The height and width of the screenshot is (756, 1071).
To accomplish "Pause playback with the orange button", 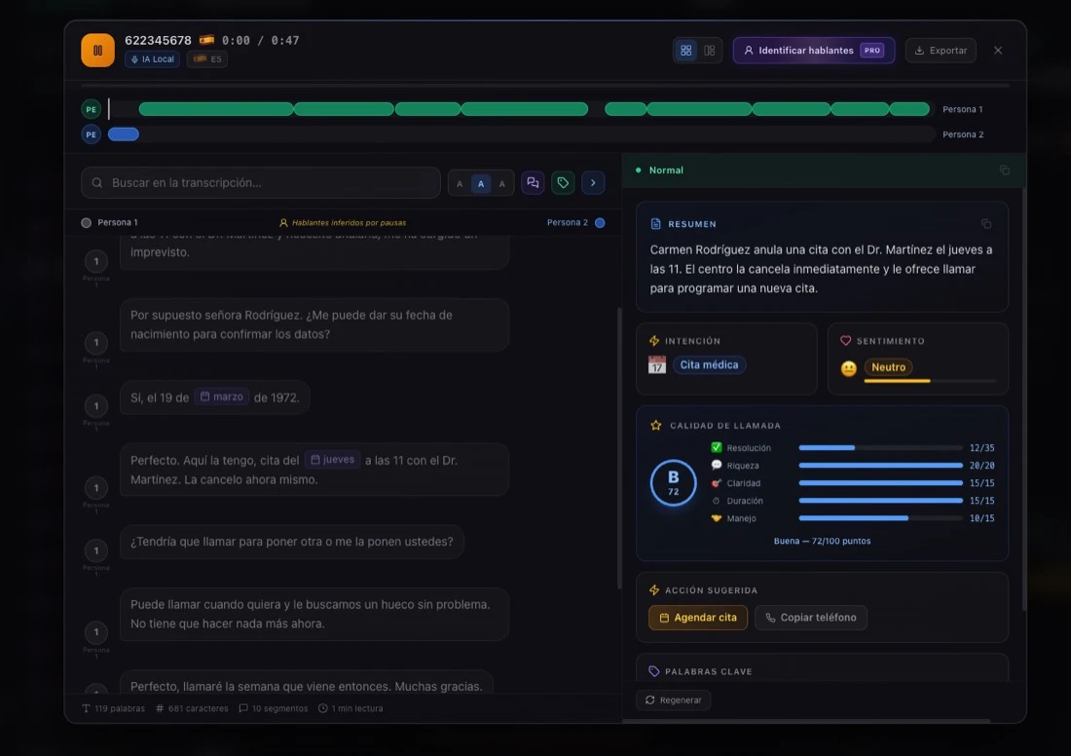I will tap(97, 51).
